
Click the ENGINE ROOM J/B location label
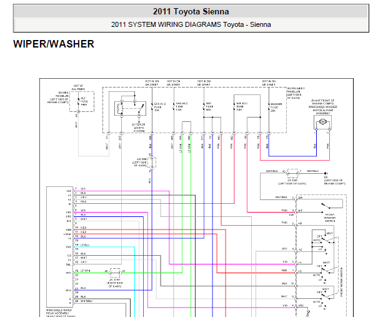(58, 98)
